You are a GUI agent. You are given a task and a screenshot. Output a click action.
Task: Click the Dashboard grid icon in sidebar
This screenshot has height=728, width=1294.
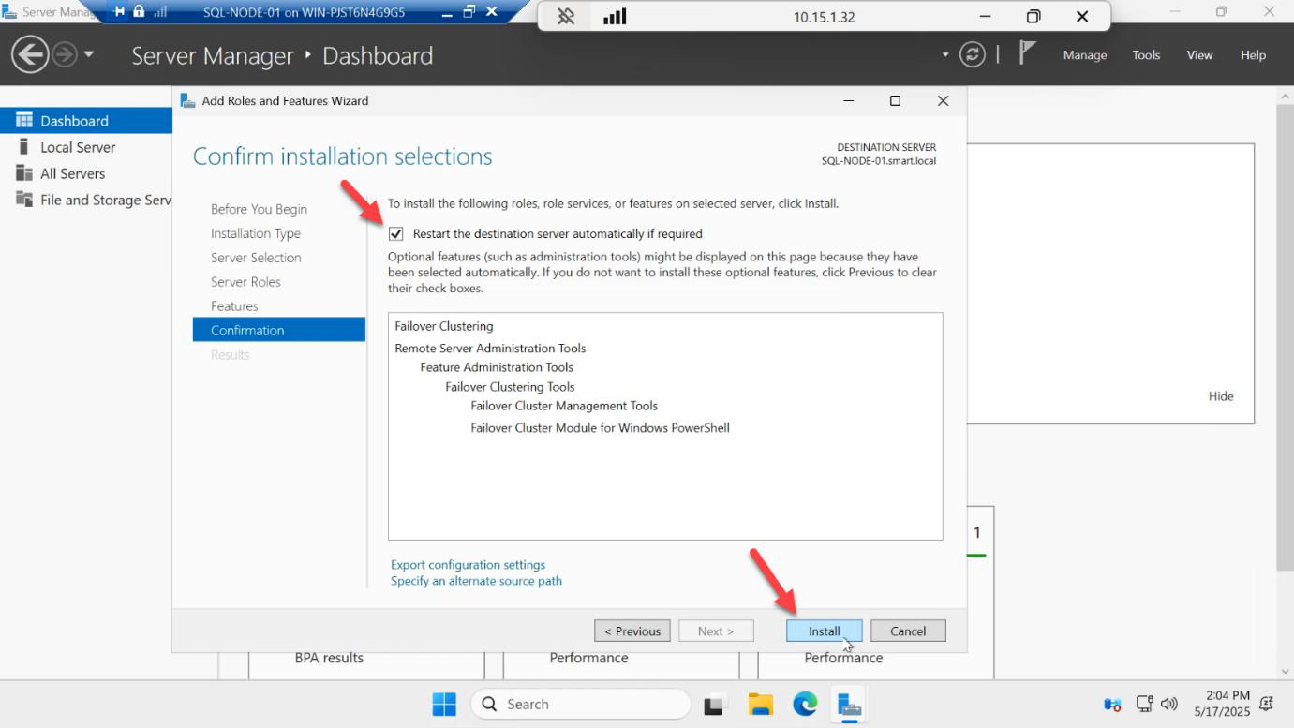(24, 121)
